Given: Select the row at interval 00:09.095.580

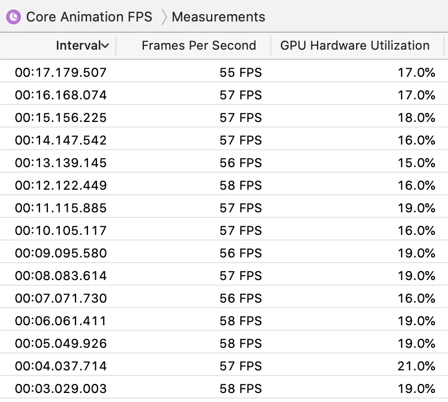Looking at the screenshot, I should pyautogui.click(x=61, y=253).
